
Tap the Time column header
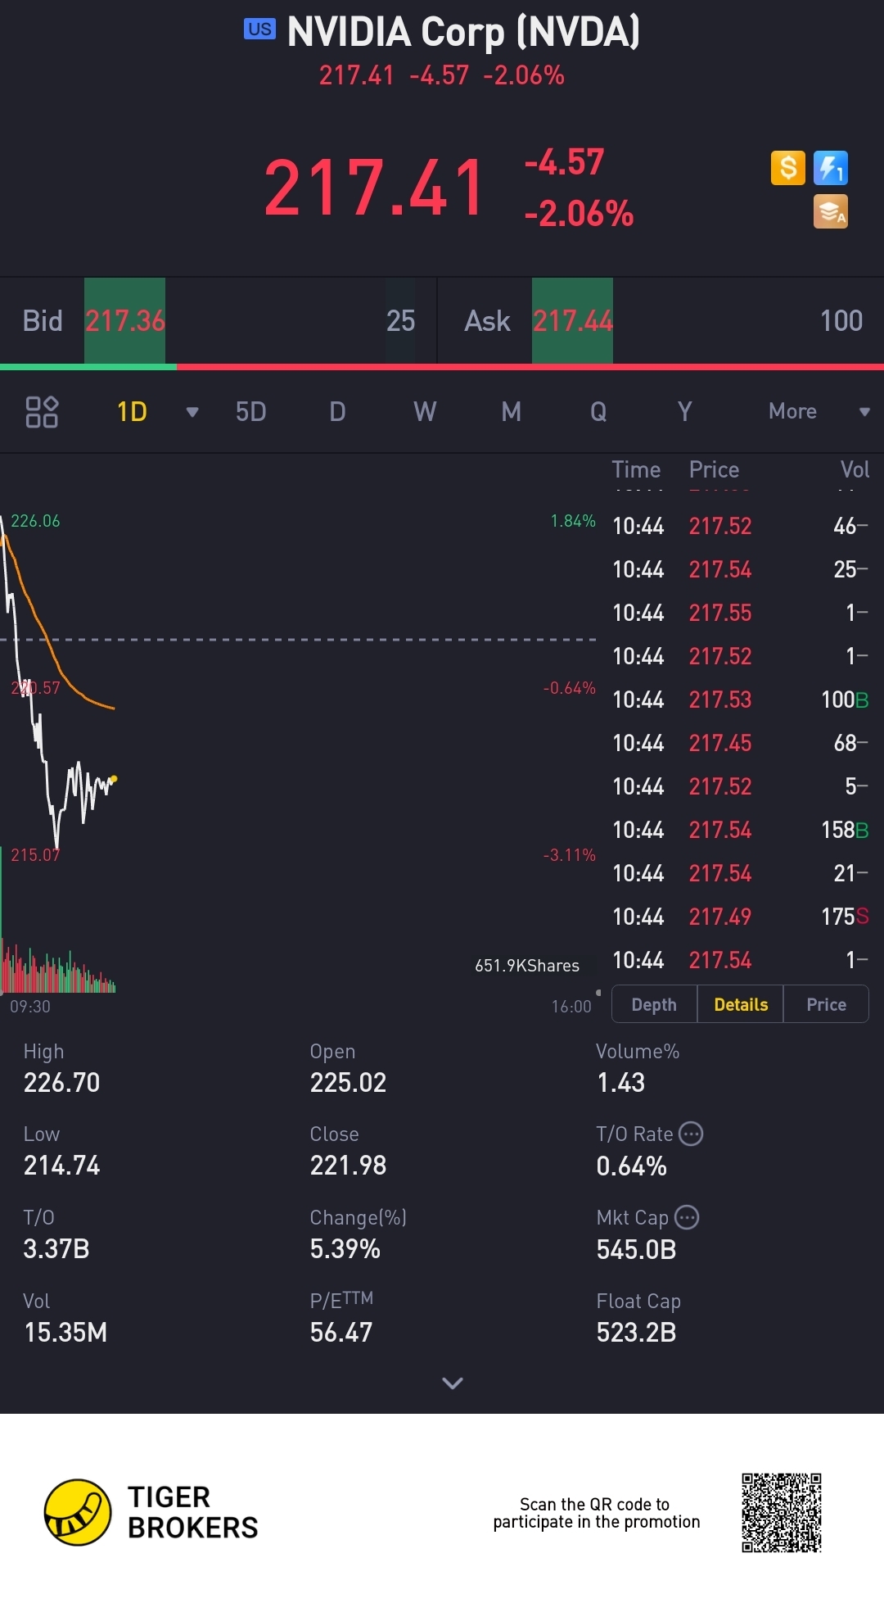tap(636, 469)
